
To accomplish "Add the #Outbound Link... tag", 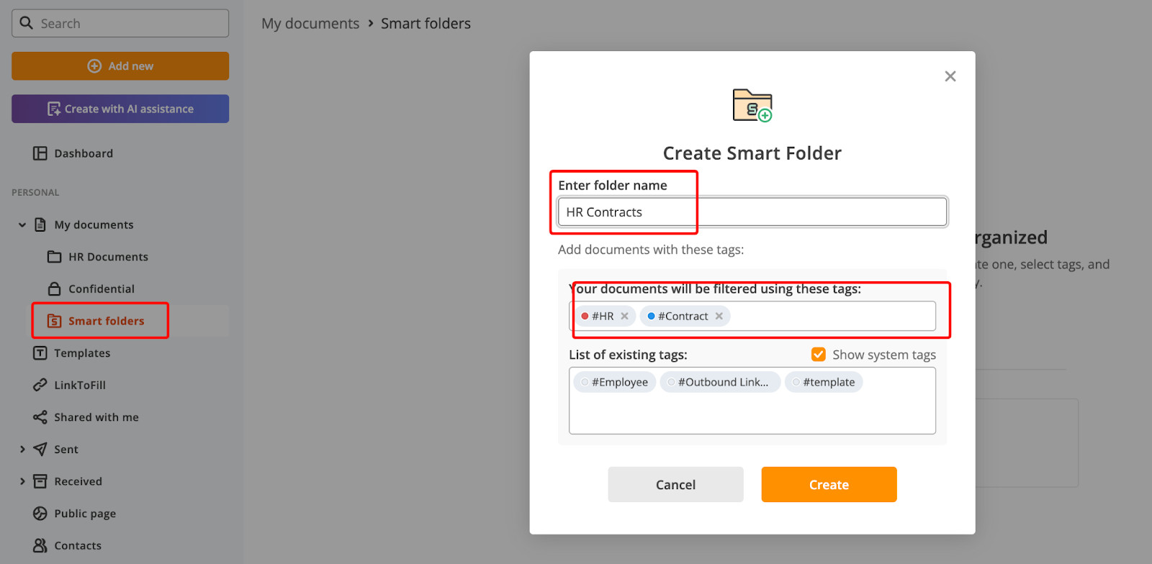I will 720,382.
